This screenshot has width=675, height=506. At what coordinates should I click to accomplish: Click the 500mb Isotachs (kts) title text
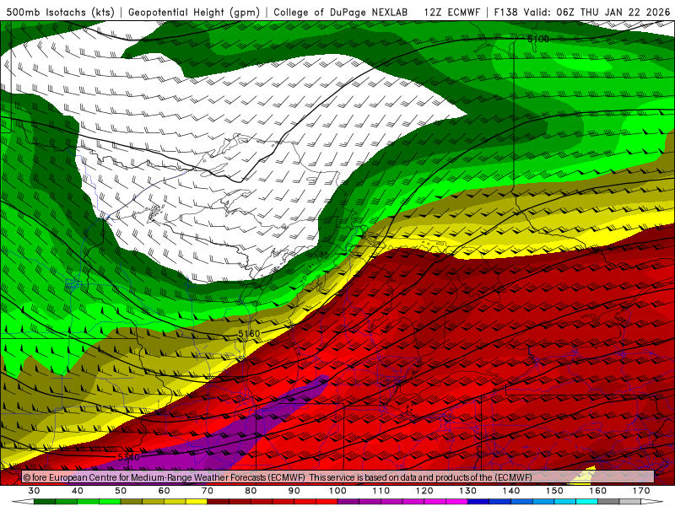point(60,13)
